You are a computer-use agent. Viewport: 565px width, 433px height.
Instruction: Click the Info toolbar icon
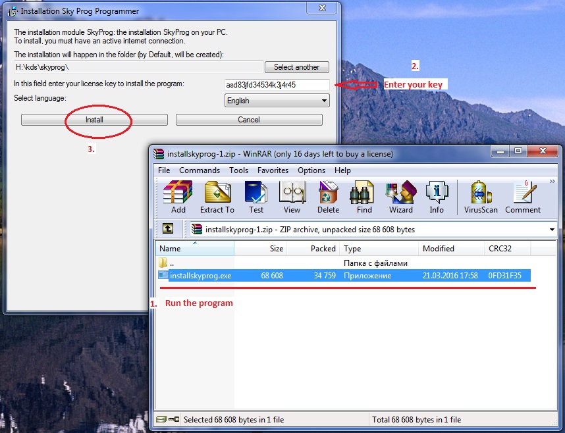point(437,192)
